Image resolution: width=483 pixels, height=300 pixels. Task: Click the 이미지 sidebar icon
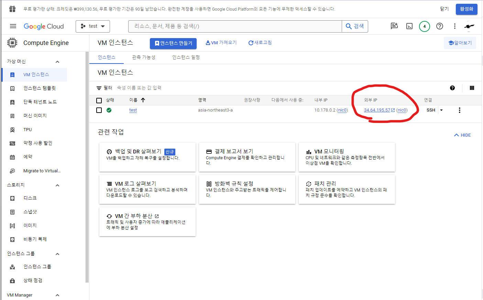pyautogui.click(x=12, y=226)
